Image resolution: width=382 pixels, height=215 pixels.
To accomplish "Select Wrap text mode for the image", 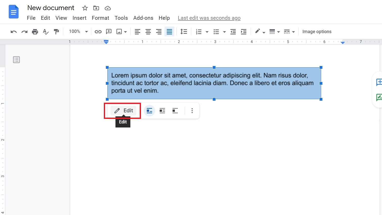I will click(162, 111).
